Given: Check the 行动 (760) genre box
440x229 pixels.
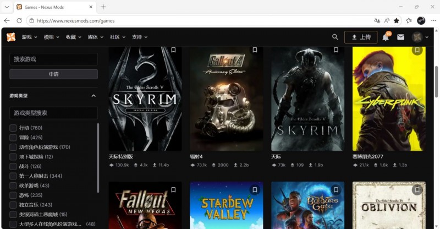Looking at the screenshot, I should point(13,128).
